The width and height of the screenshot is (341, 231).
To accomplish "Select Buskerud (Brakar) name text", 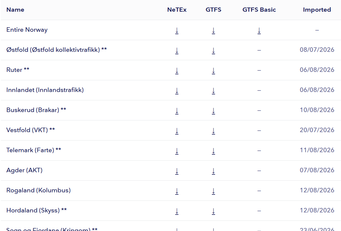I will (x=36, y=110).
